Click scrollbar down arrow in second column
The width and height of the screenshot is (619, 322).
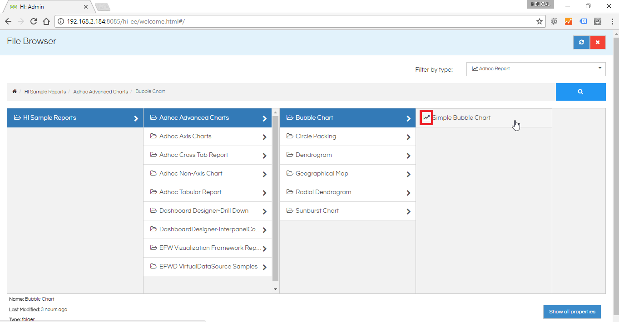[275, 289]
